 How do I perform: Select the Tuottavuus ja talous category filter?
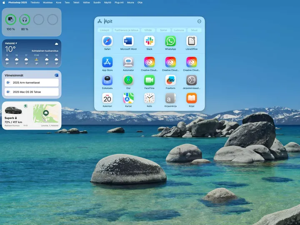(126, 30)
